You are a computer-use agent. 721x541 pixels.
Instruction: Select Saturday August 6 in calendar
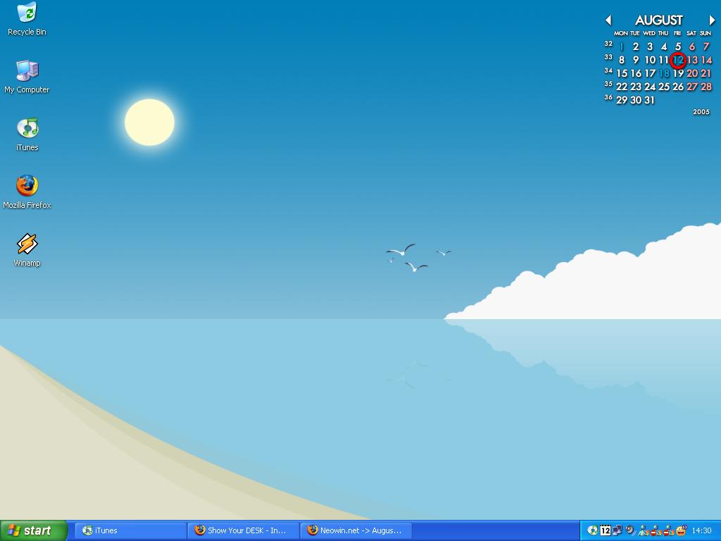(692, 46)
